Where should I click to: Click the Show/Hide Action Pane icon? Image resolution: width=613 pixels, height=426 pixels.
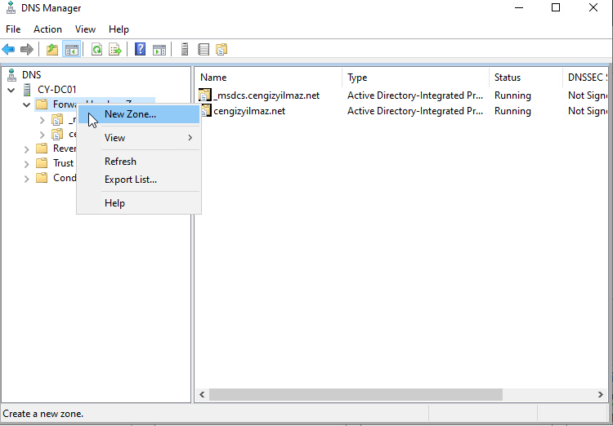(x=159, y=50)
